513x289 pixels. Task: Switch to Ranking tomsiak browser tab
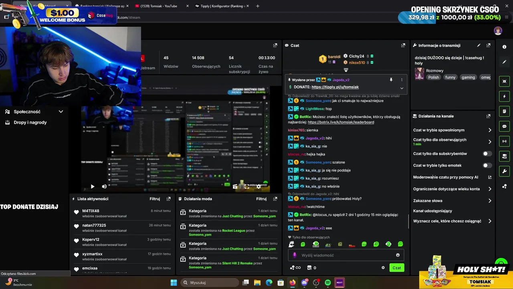coord(101,6)
